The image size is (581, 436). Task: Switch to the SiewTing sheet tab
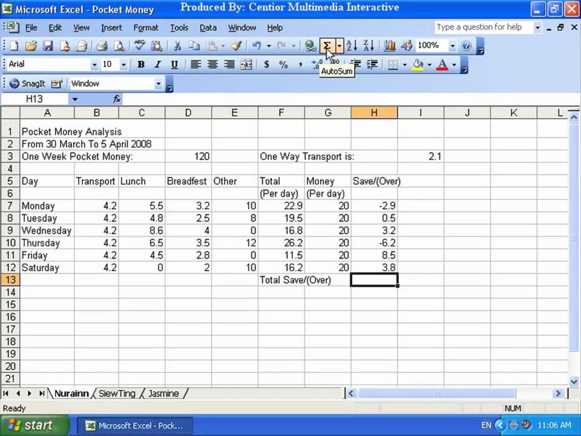pos(117,394)
